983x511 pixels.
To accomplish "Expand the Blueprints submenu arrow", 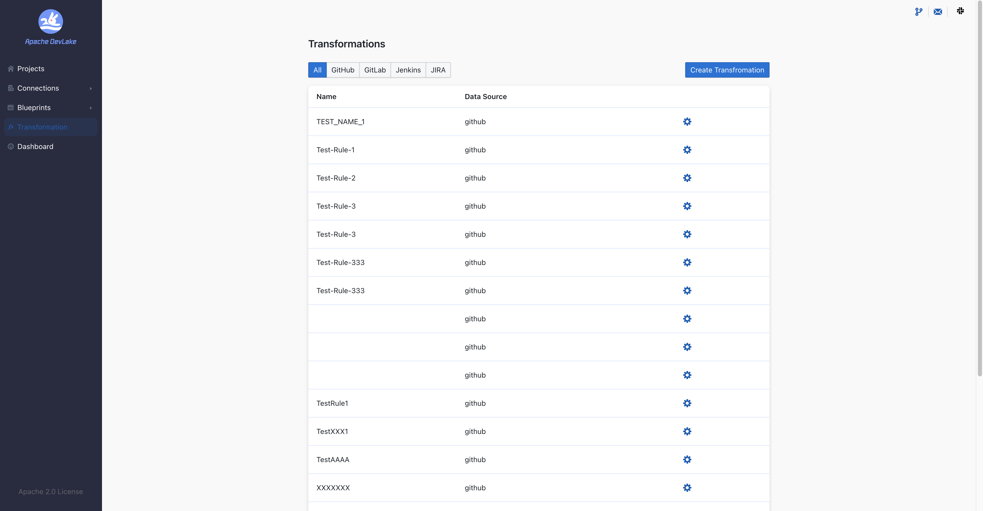I will [x=91, y=108].
